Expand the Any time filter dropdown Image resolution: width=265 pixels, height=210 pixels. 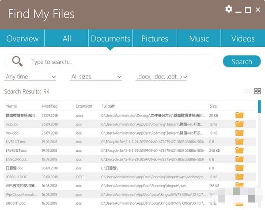30,77
